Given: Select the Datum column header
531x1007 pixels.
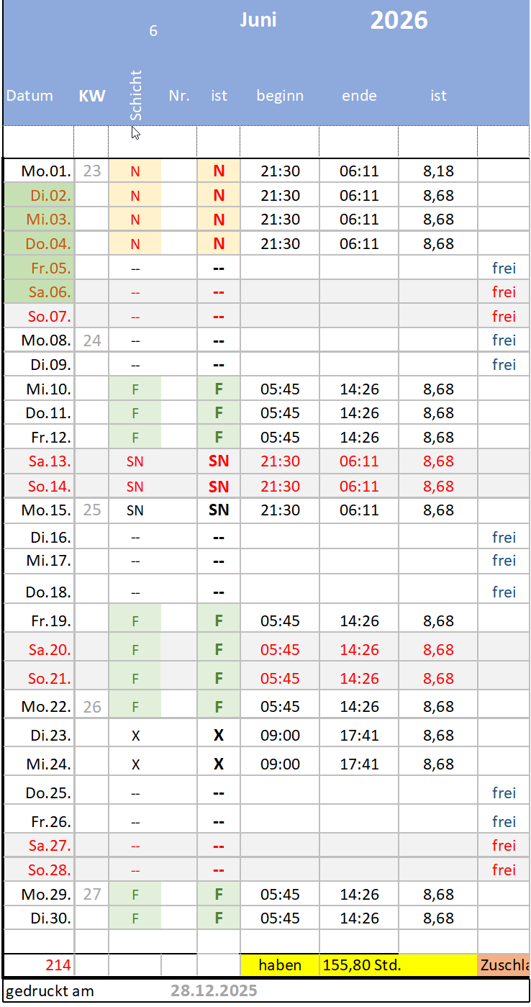Looking at the screenshot, I should pyautogui.click(x=29, y=96).
